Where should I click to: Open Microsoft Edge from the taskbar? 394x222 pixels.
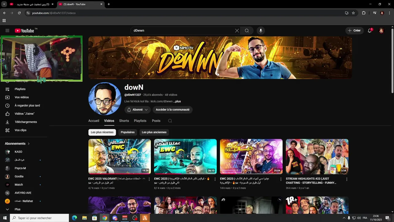click(x=74, y=218)
